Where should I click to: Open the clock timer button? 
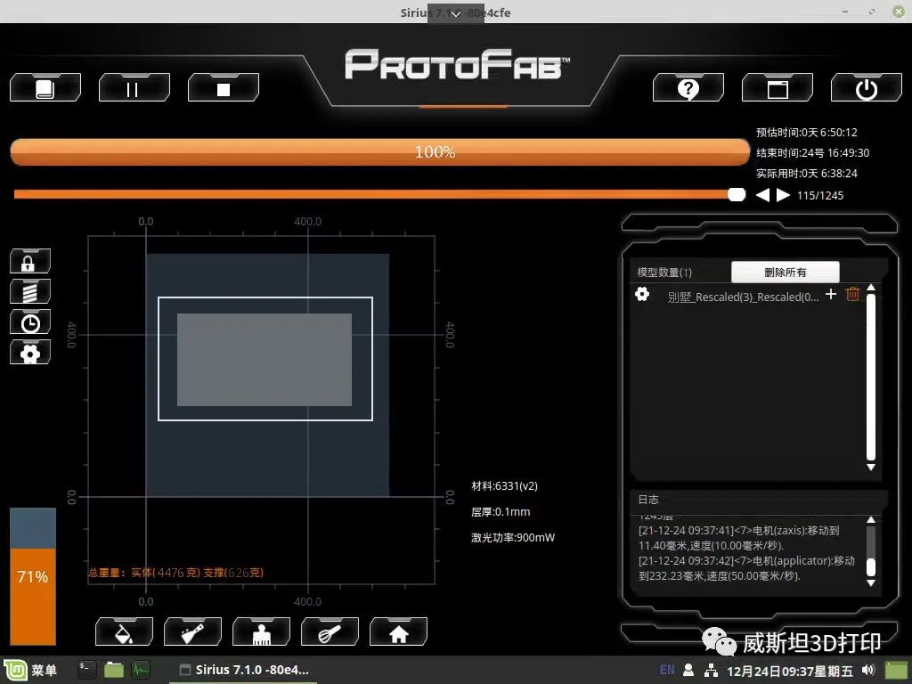[30, 322]
